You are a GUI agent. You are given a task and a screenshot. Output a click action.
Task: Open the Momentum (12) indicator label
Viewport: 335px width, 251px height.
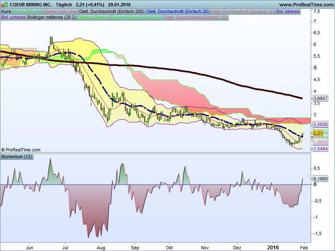[17, 156]
